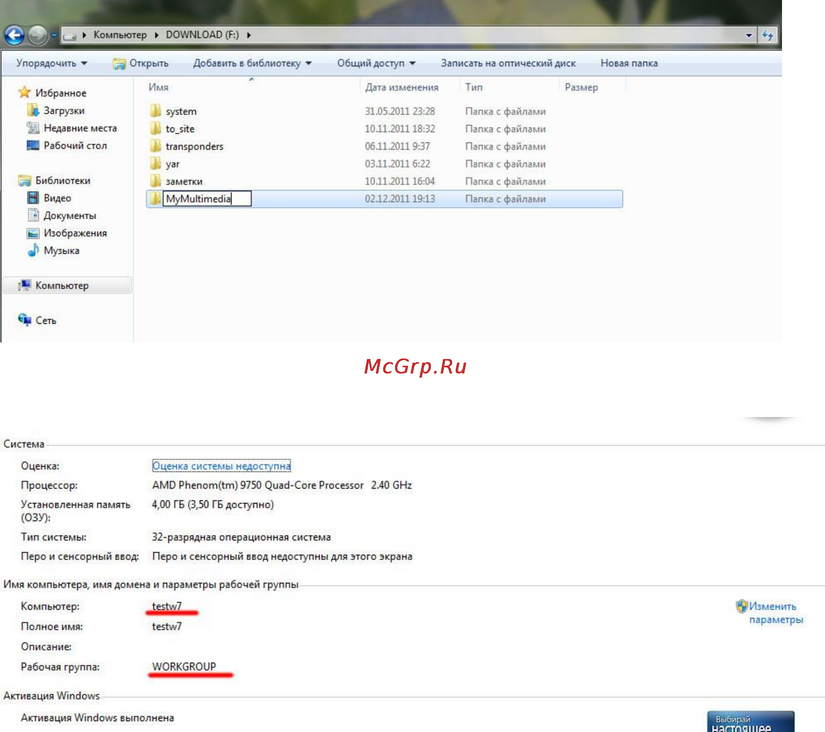Click the AMD Phenom processor value
The image size is (825, 732).
[x=282, y=485]
